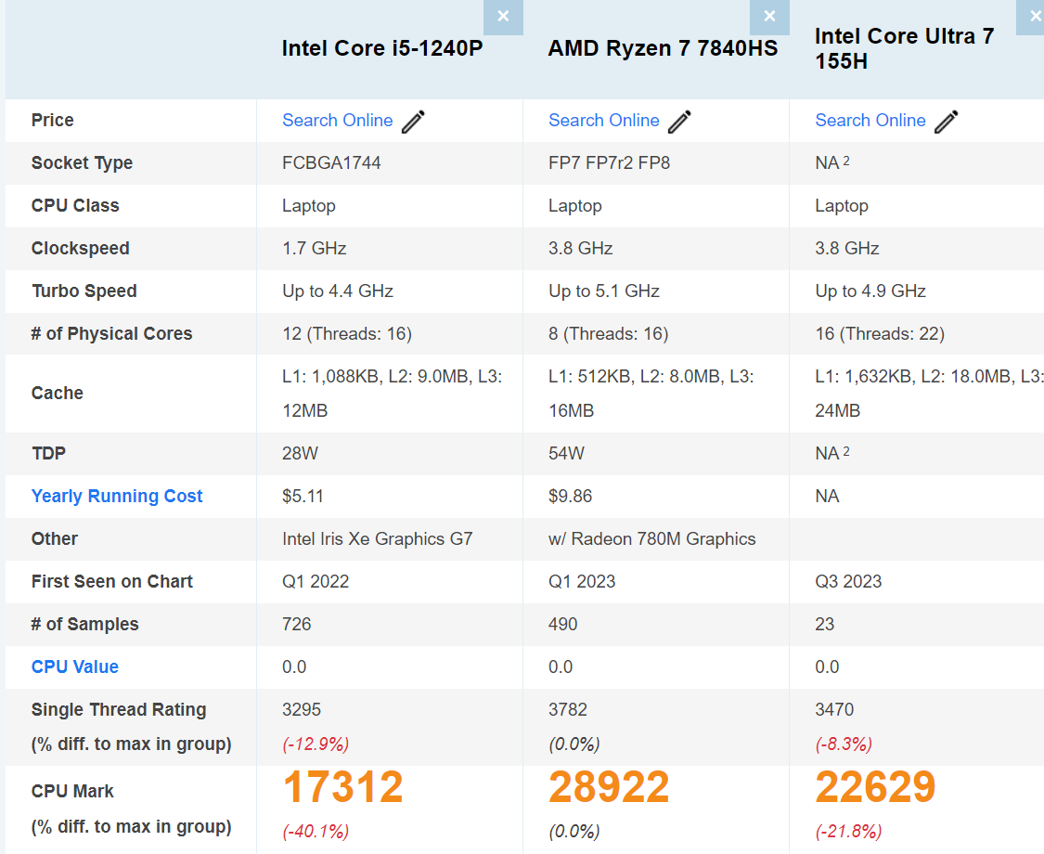Click the TDP row label

click(48, 454)
